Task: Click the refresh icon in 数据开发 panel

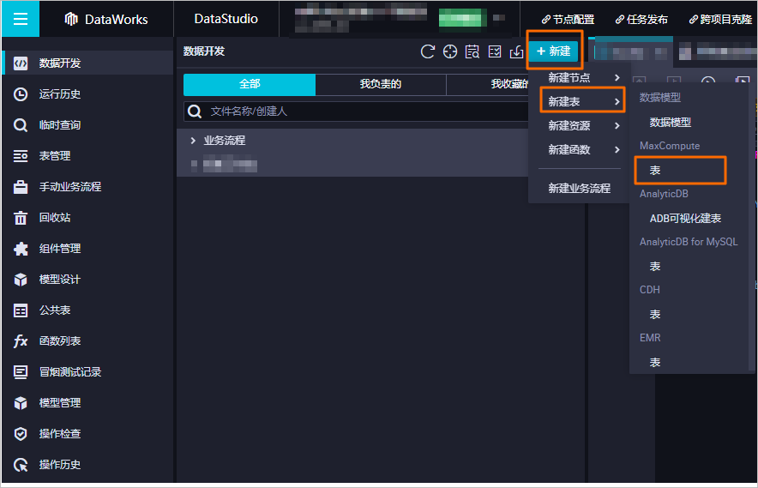Action: 427,51
